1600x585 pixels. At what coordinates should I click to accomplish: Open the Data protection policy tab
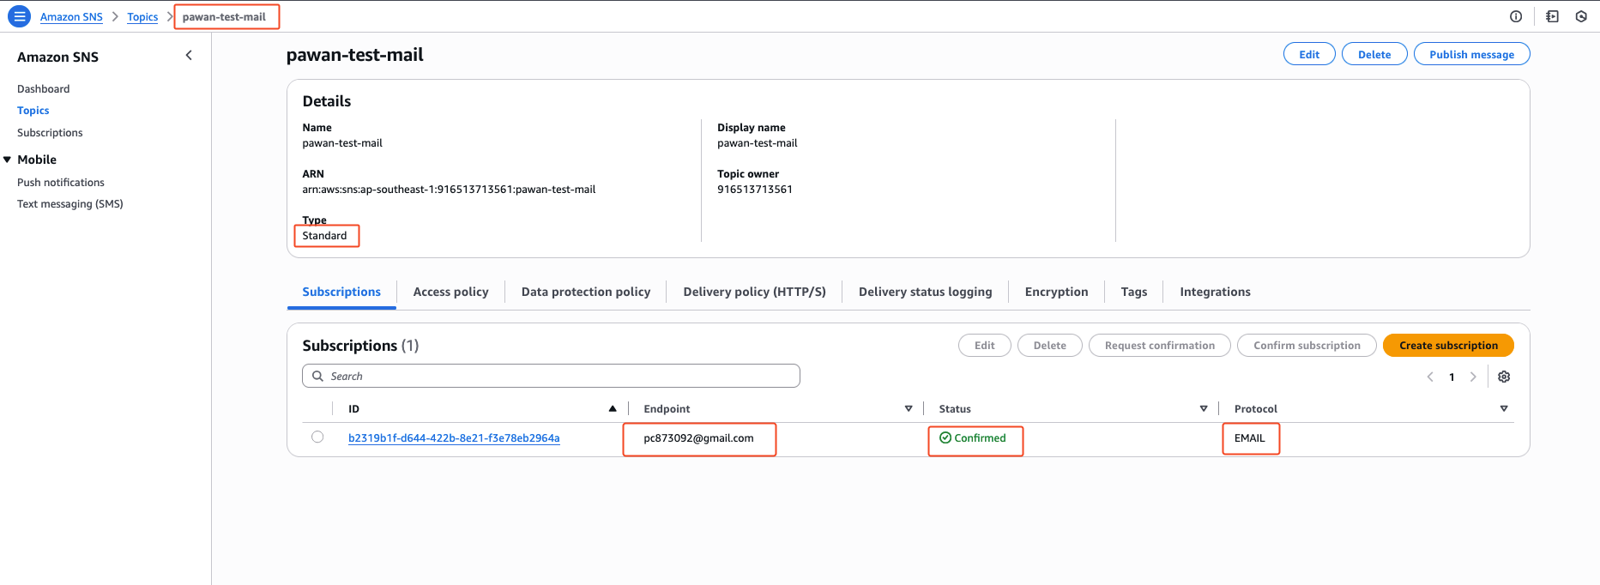pos(586,292)
